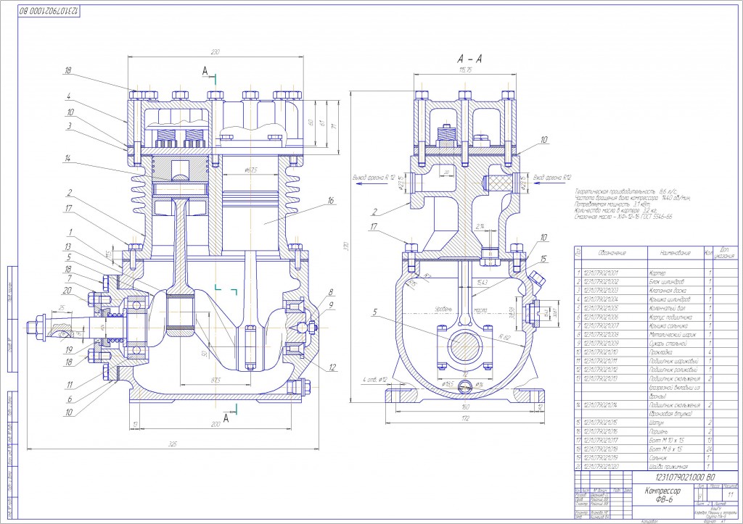Click the part name "Сальник"

(x=658, y=458)
